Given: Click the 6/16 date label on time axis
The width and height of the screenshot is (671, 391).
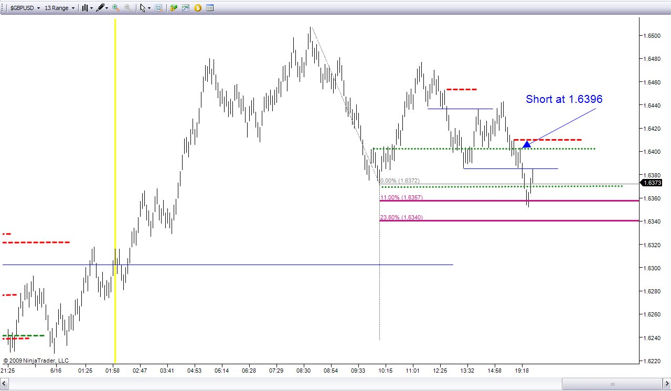Looking at the screenshot, I should 56,371.
